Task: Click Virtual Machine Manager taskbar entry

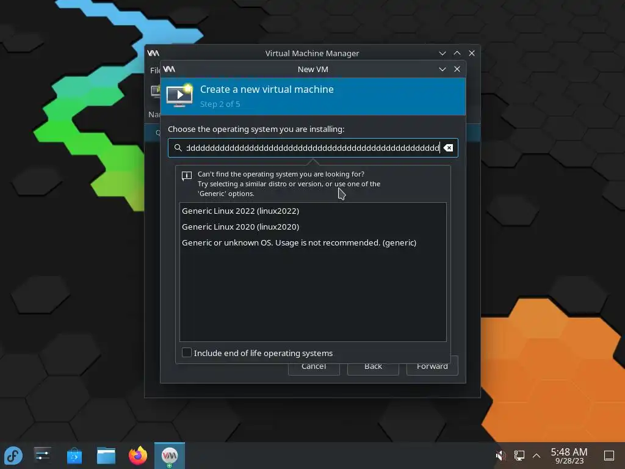Action: coord(170,456)
